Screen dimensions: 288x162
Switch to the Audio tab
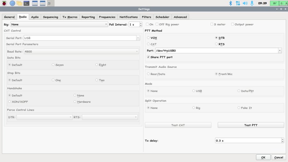point(35,17)
